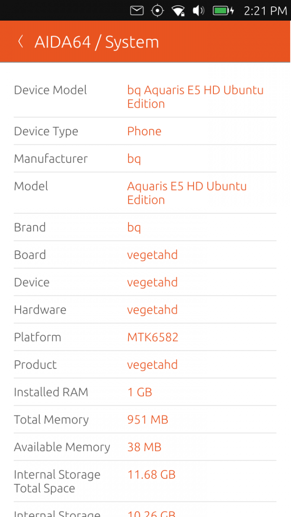Select the Total Memory 951 MB value
The width and height of the screenshot is (291, 517).
(147, 420)
